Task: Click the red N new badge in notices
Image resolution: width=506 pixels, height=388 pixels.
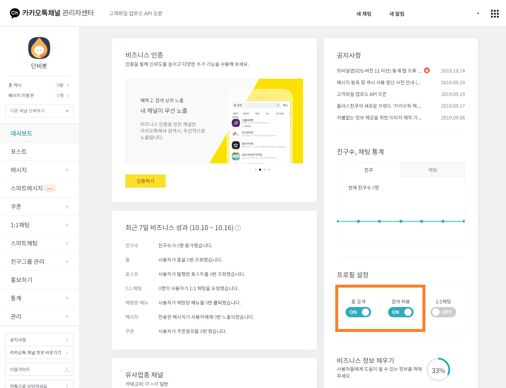Action: point(427,70)
